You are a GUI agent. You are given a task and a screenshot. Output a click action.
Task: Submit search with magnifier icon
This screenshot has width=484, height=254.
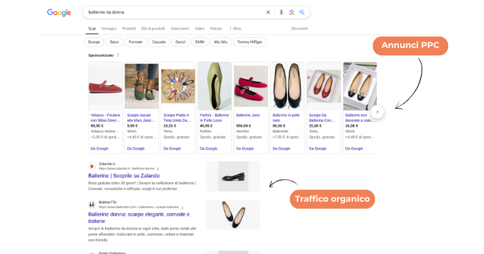[302, 13]
